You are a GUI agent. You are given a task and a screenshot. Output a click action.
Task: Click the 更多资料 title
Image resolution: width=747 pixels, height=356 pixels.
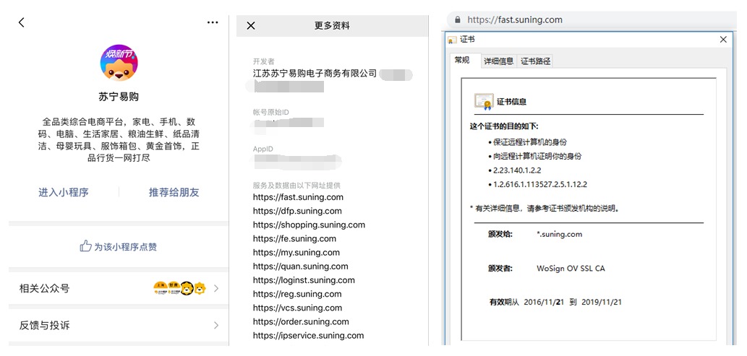[332, 26]
